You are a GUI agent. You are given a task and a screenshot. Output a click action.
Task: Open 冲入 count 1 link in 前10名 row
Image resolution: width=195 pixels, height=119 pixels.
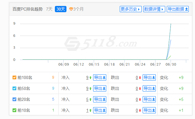(x=87, y=110)
